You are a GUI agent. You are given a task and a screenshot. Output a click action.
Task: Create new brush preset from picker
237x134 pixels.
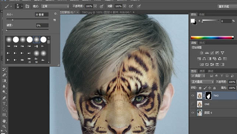click(54, 20)
